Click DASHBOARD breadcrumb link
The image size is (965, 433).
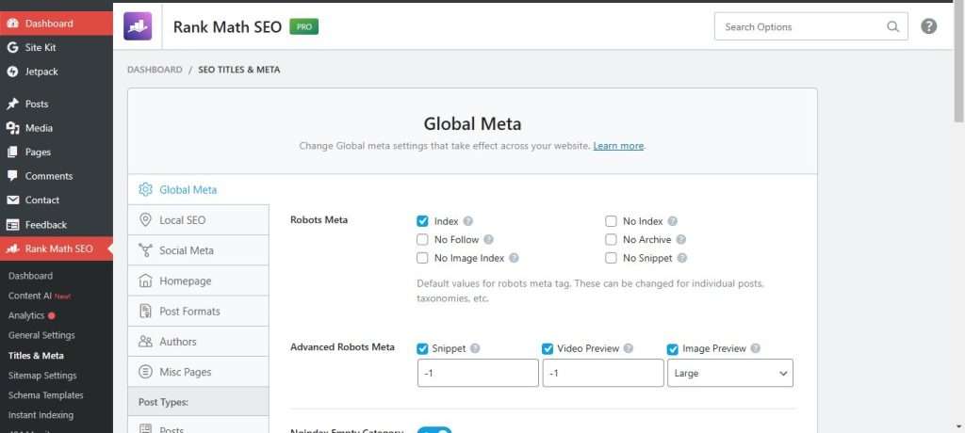pyautogui.click(x=155, y=70)
